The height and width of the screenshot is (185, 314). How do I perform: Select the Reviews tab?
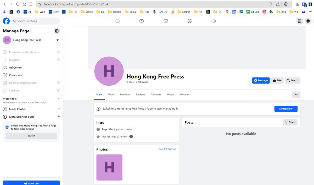tap(141, 94)
